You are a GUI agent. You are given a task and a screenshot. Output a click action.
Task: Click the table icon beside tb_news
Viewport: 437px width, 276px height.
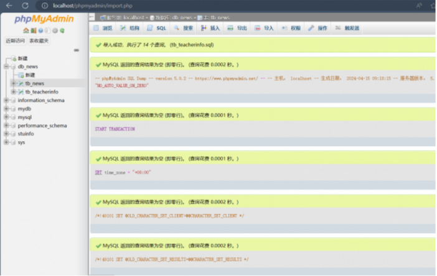(21, 83)
